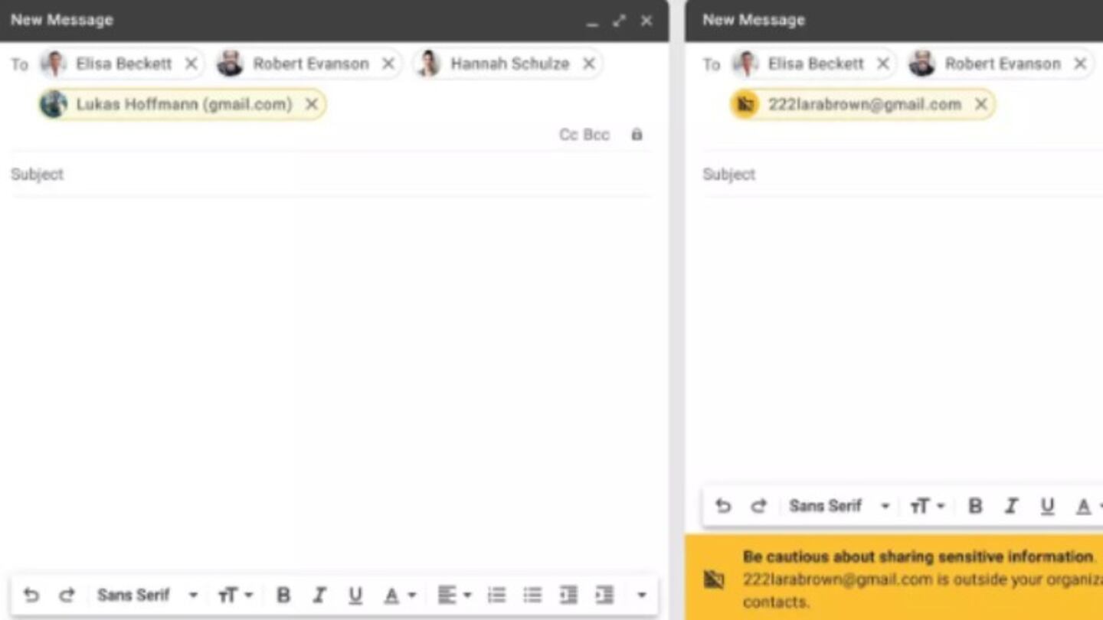Click Hannah Schulze avatar chip
The width and height of the screenshot is (1103, 620).
[x=508, y=64]
